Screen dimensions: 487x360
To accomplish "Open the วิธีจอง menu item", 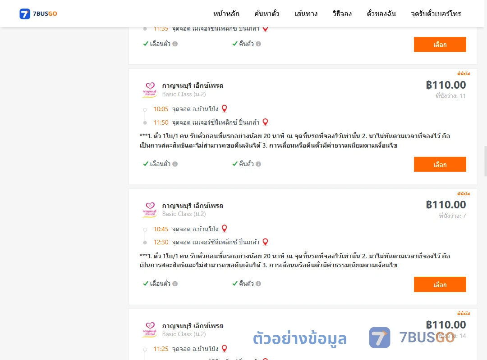I will 342,13.
